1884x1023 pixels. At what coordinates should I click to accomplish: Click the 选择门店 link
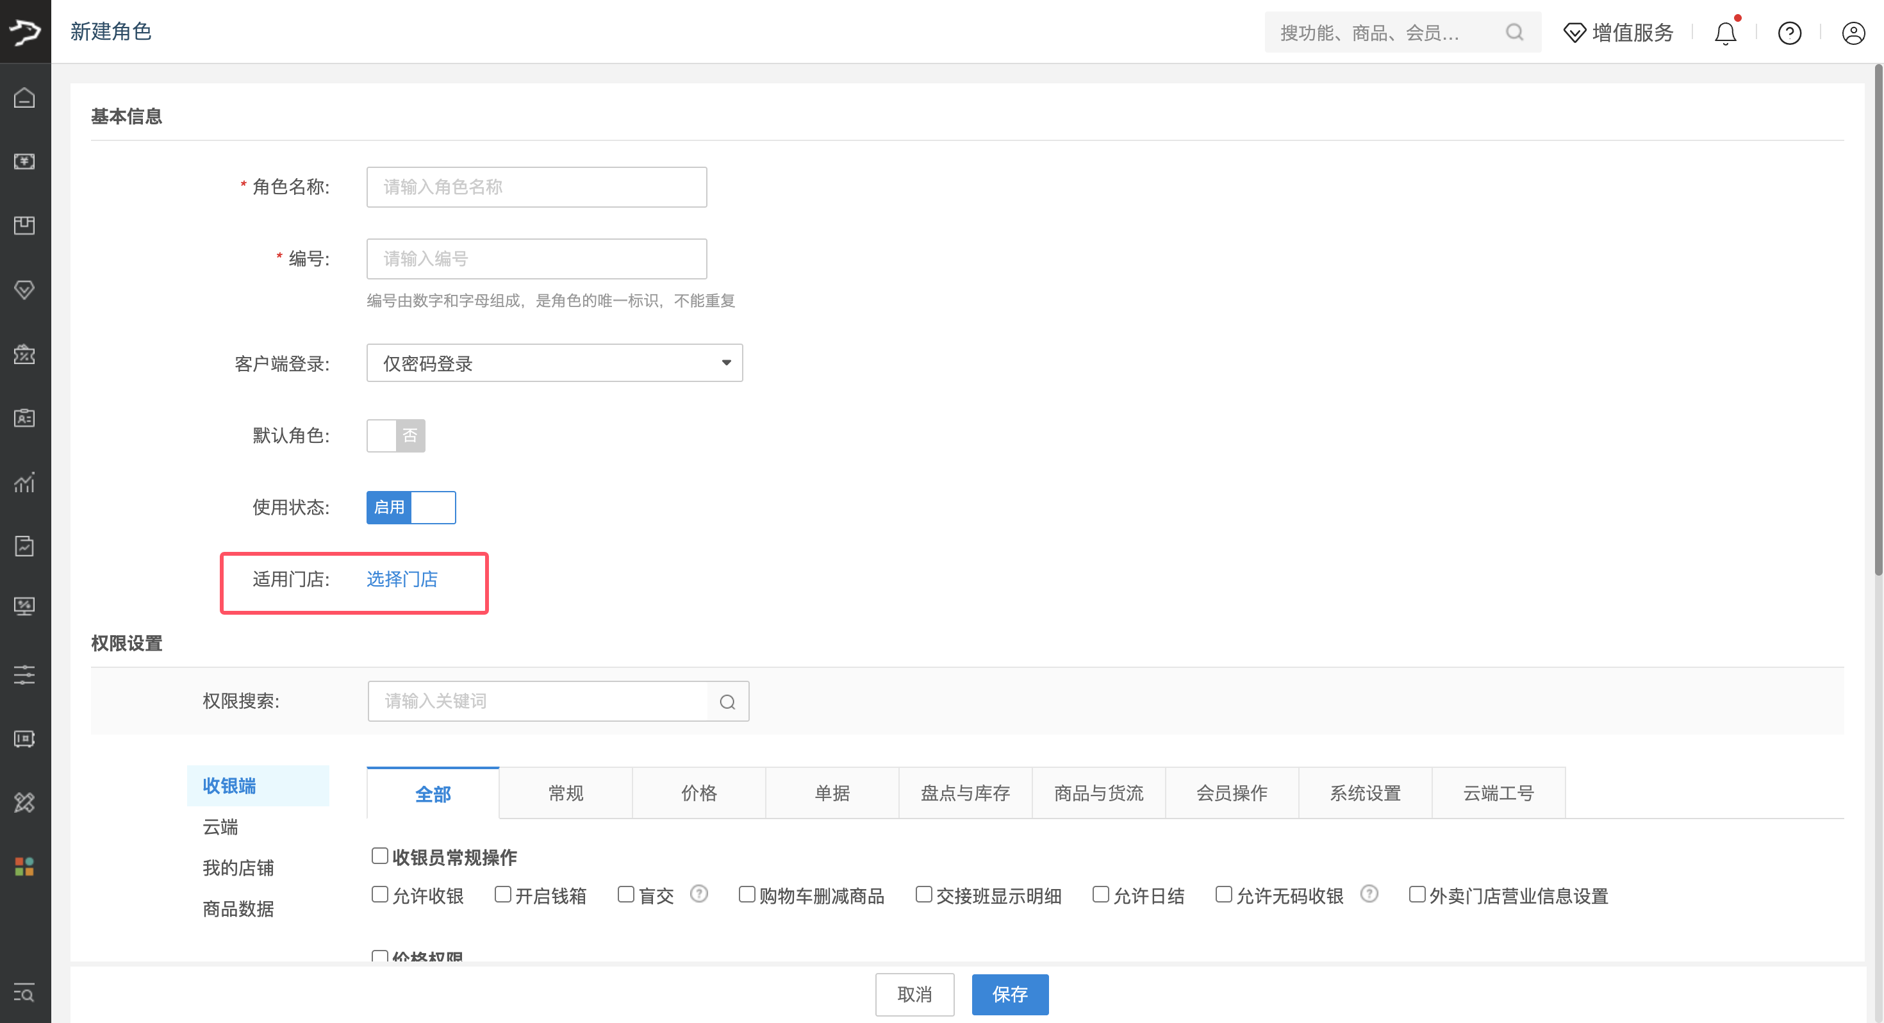click(x=402, y=579)
